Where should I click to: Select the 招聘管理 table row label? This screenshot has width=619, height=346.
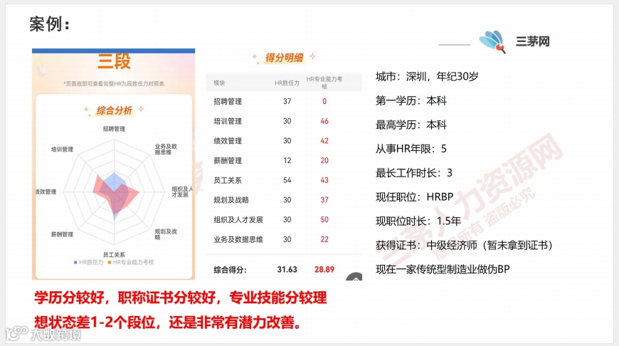[228, 102]
